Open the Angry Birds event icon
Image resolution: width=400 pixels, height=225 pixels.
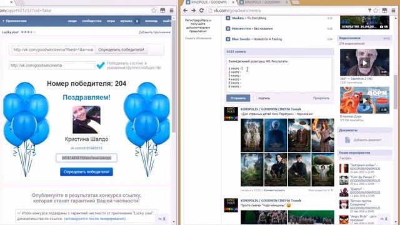pyautogui.click(x=344, y=219)
